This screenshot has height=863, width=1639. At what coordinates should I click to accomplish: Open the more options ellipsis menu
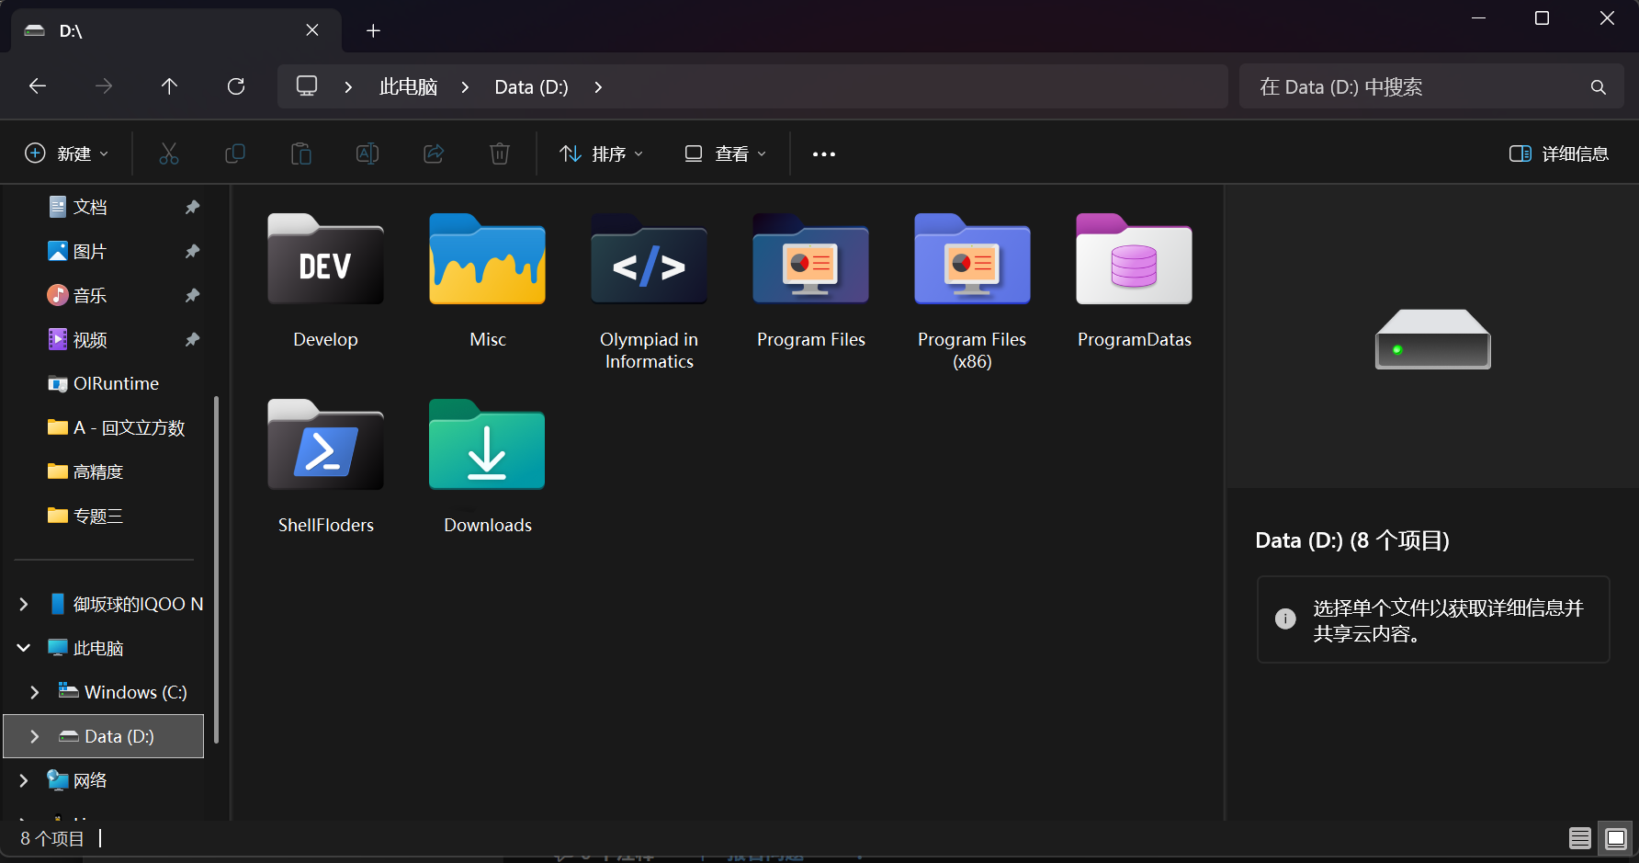(x=824, y=153)
